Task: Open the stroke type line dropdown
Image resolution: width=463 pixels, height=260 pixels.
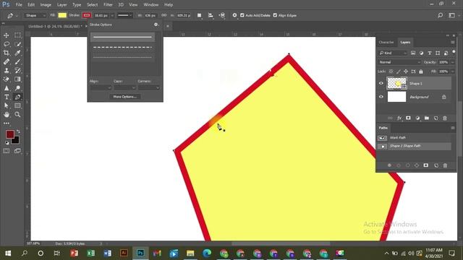Action: point(124,15)
